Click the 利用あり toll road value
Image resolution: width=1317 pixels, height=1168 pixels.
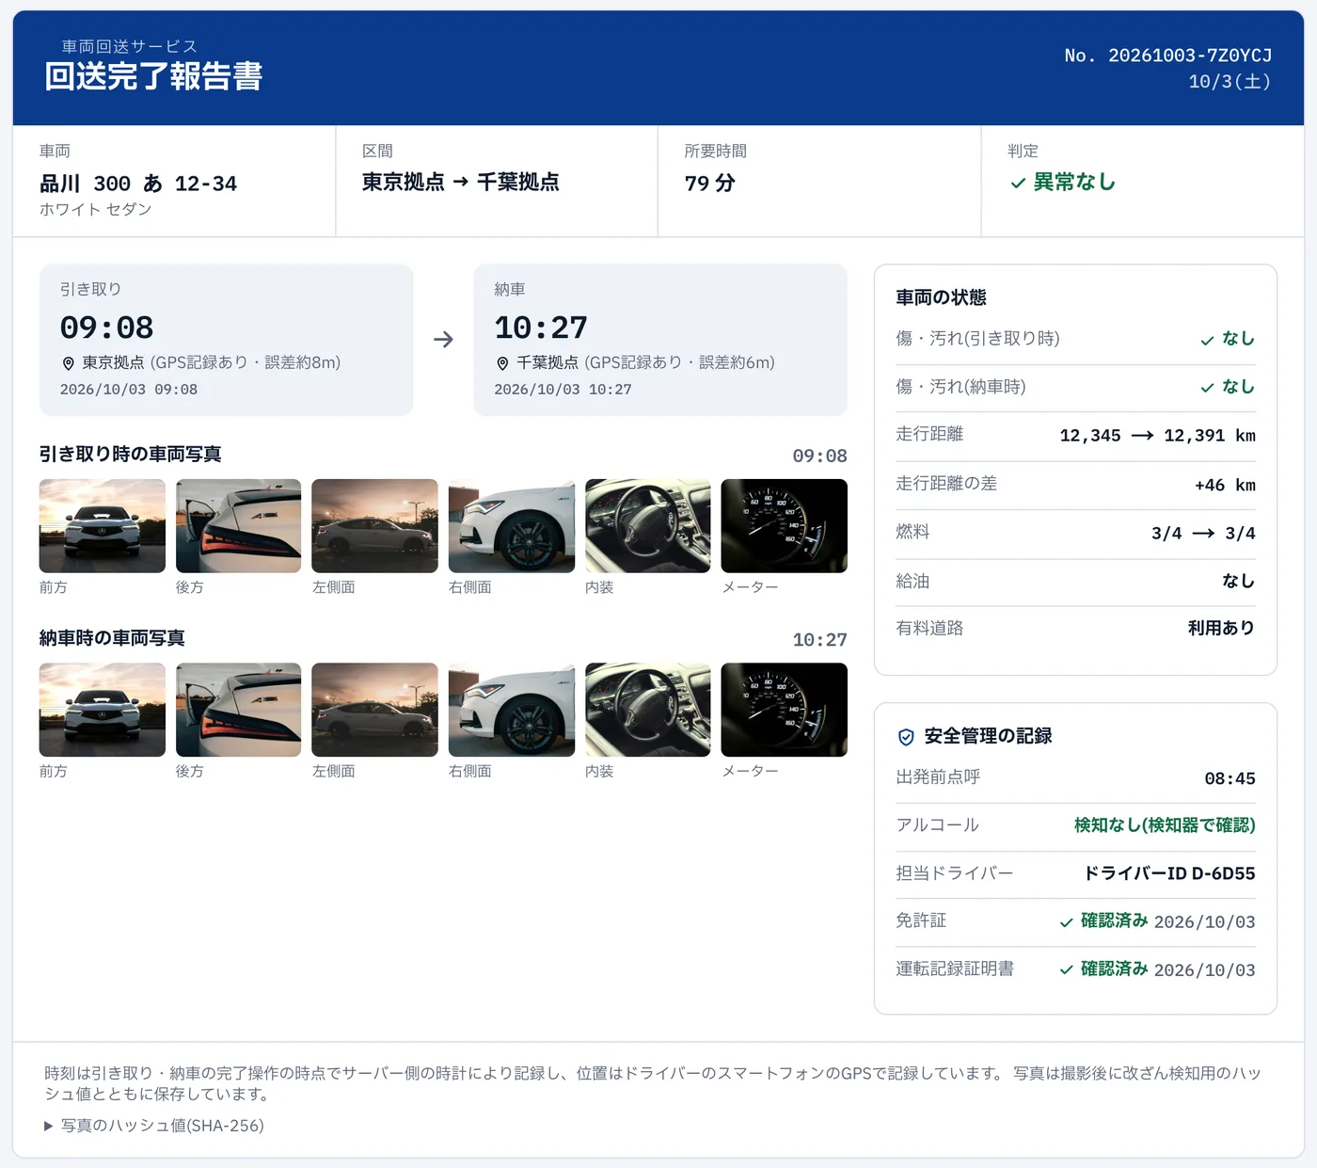[1222, 629]
